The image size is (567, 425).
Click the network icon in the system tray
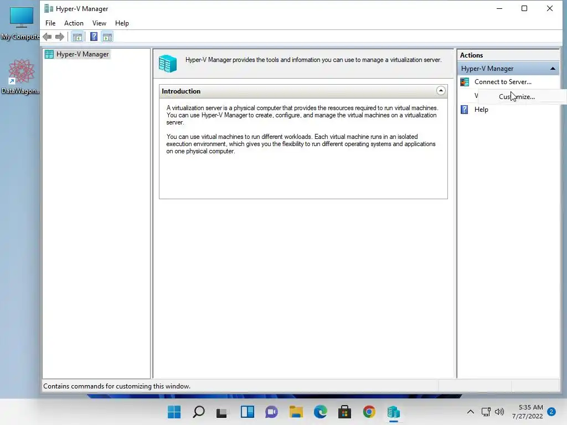(486, 412)
